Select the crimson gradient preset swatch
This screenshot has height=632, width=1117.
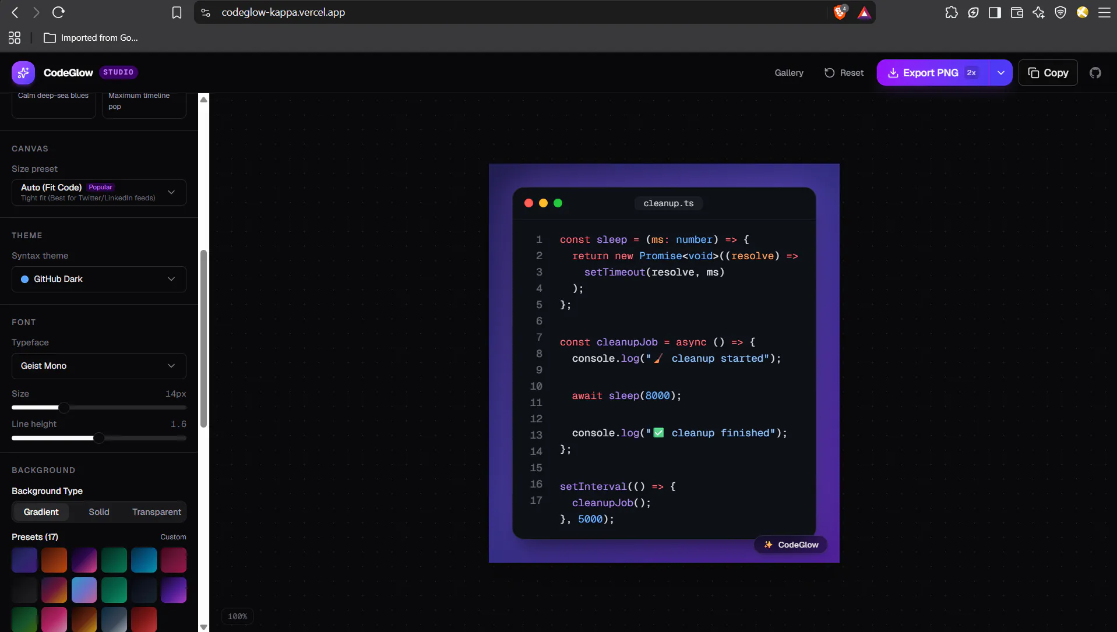[x=174, y=560]
